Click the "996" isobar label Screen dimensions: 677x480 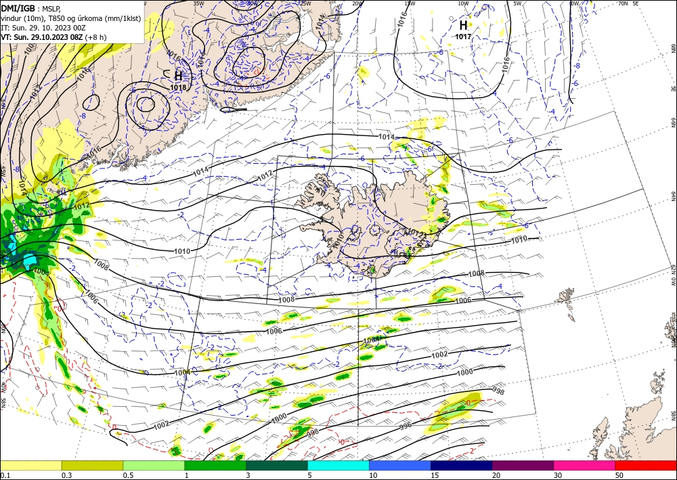pyautogui.click(x=406, y=426)
